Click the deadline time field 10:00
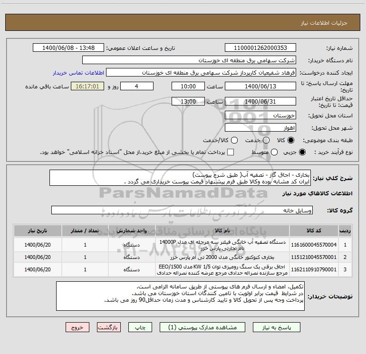 [188, 86]
